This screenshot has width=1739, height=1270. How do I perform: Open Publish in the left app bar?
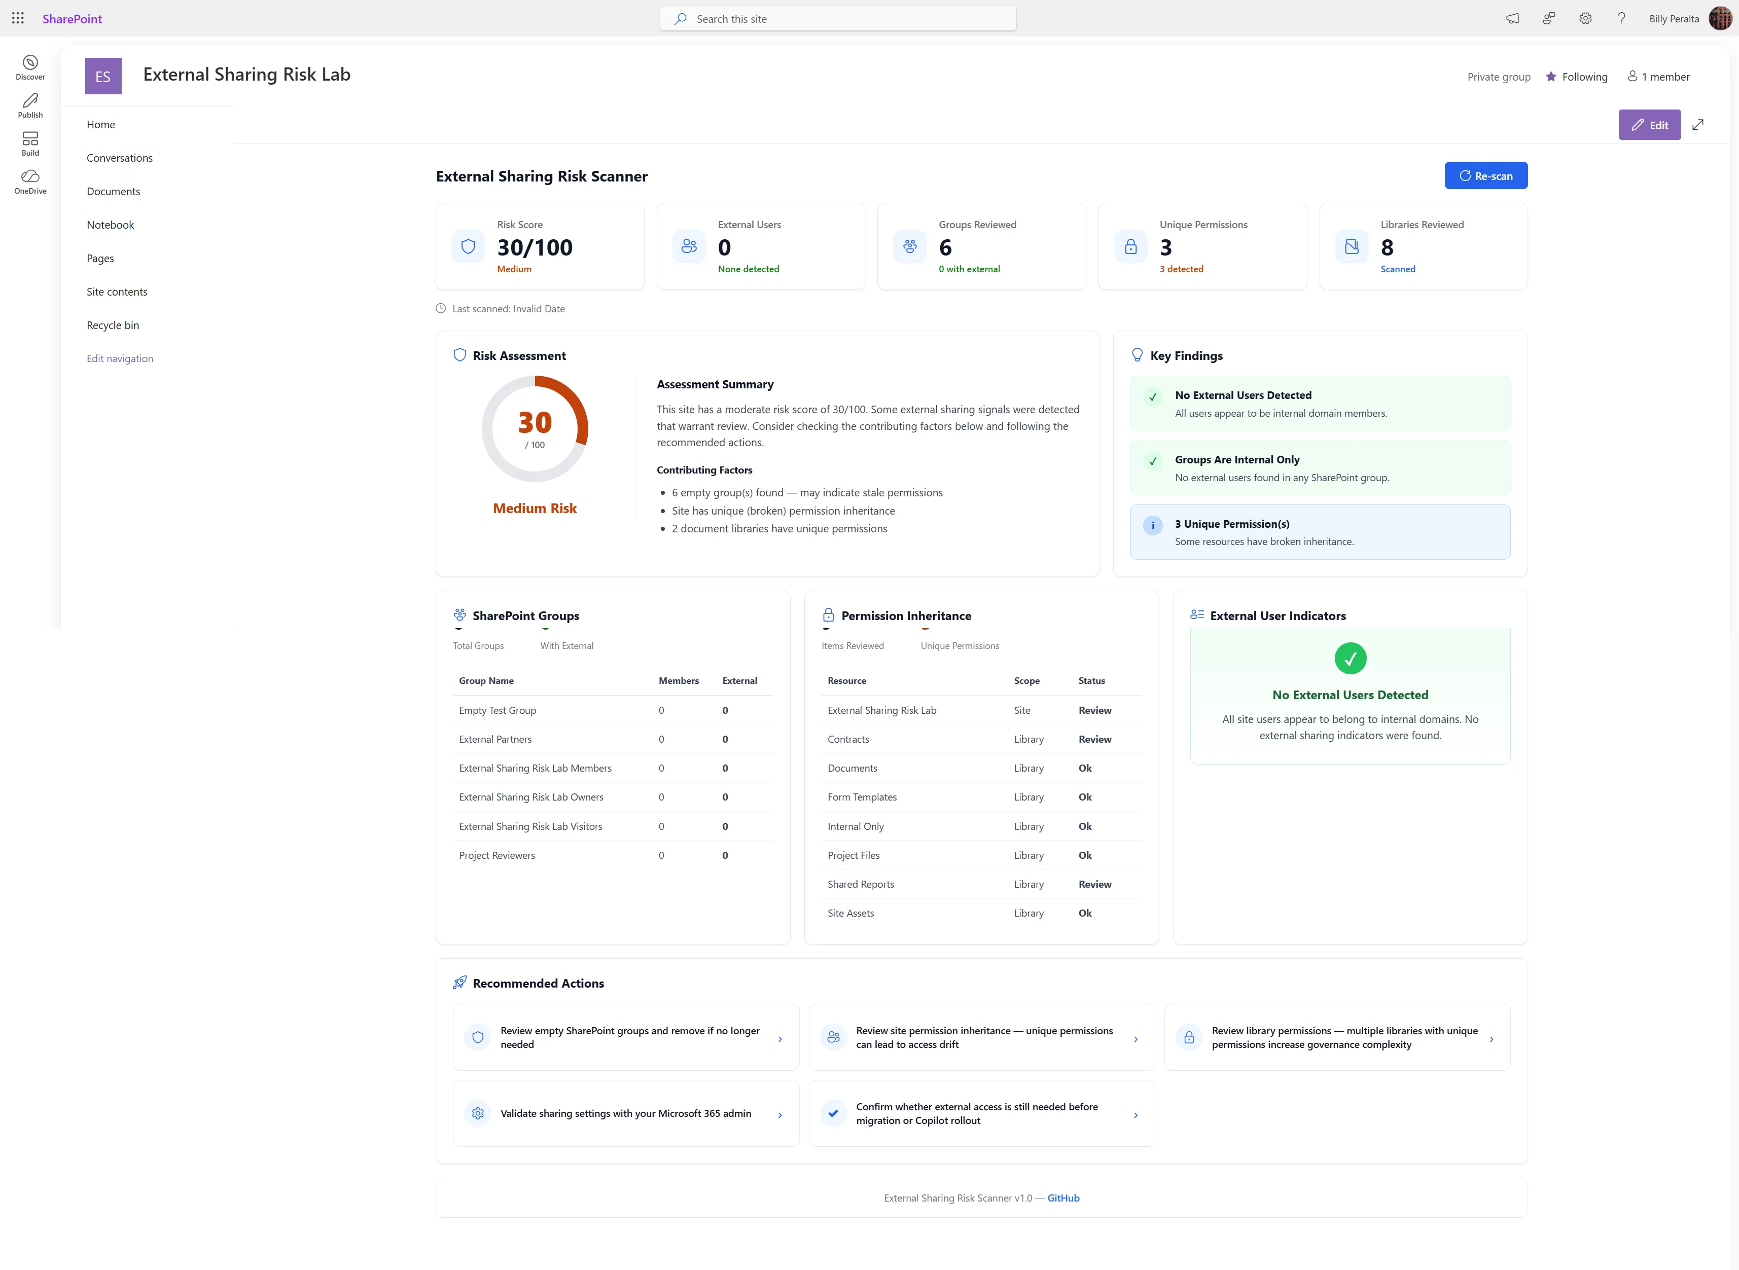(30, 106)
